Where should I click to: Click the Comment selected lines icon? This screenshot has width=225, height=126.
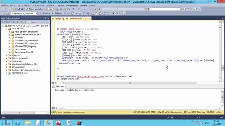coord(105,13)
